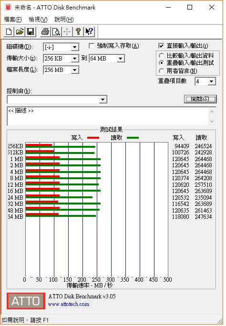Click the move crosshair toolbar icon
The width and height of the screenshot is (226, 326).
[67, 32]
